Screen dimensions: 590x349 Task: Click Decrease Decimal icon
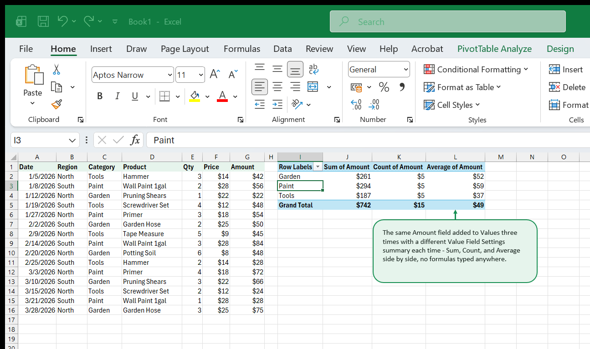(374, 105)
